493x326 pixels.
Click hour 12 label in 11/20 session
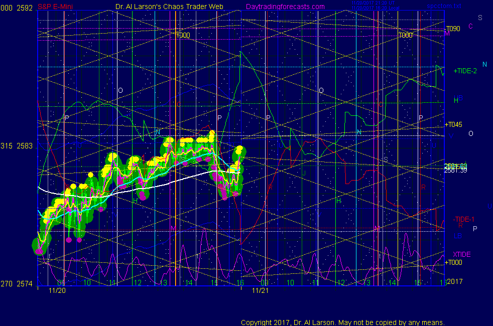click(138, 283)
